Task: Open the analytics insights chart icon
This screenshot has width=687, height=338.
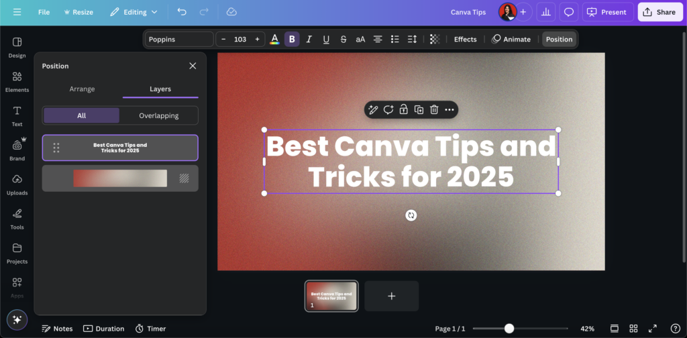Action: tap(546, 12)
